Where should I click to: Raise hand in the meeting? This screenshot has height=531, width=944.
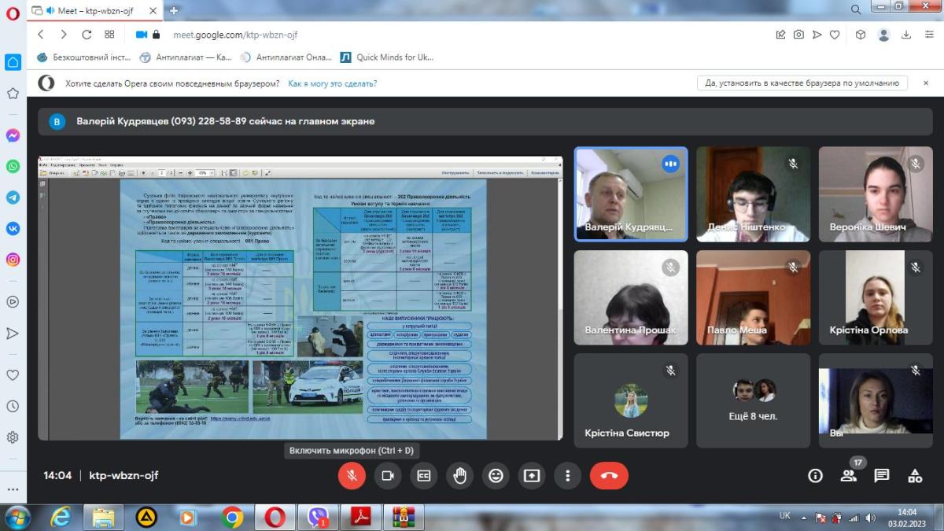coord(460,475)
